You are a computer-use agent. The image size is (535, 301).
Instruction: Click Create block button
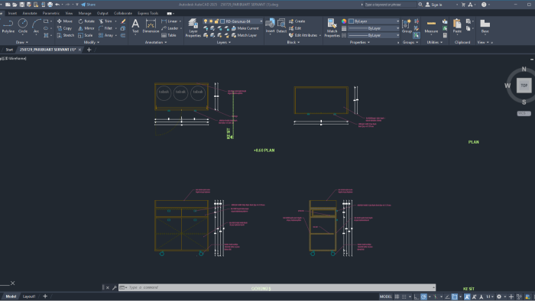pos(297,21)
